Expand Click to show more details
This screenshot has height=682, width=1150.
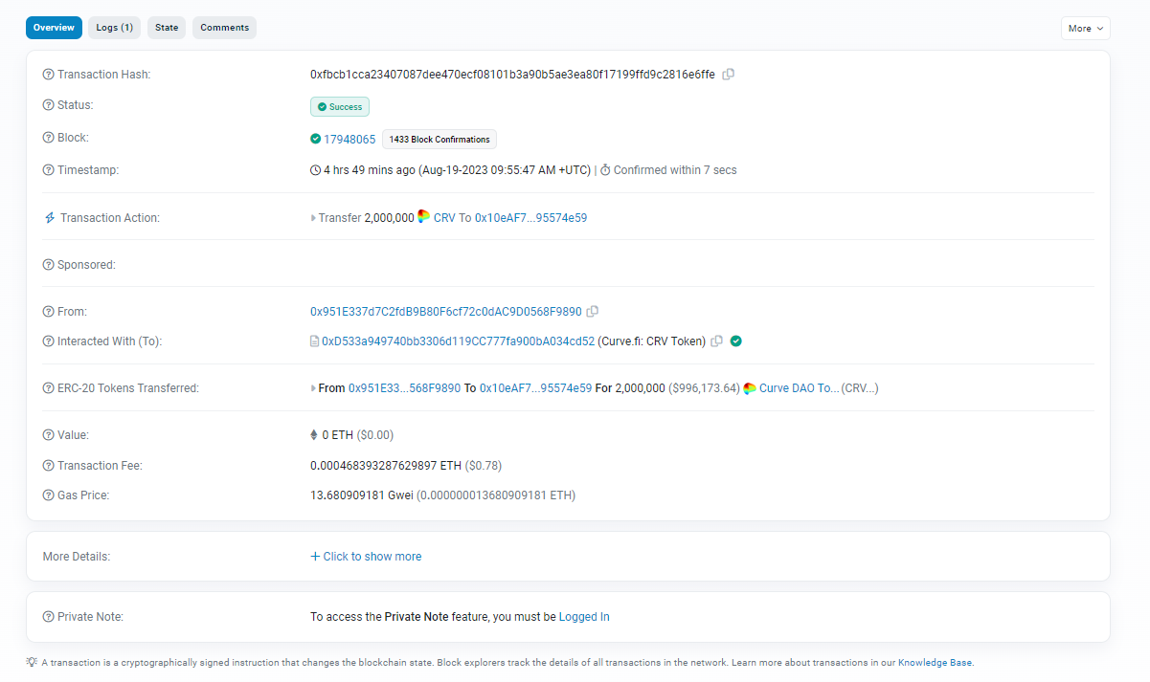click(366, 557)
